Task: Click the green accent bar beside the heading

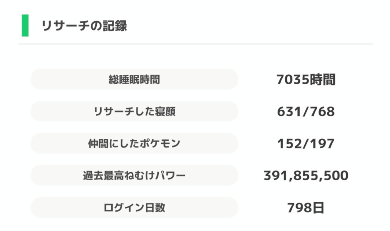Action: coord(25,26)
